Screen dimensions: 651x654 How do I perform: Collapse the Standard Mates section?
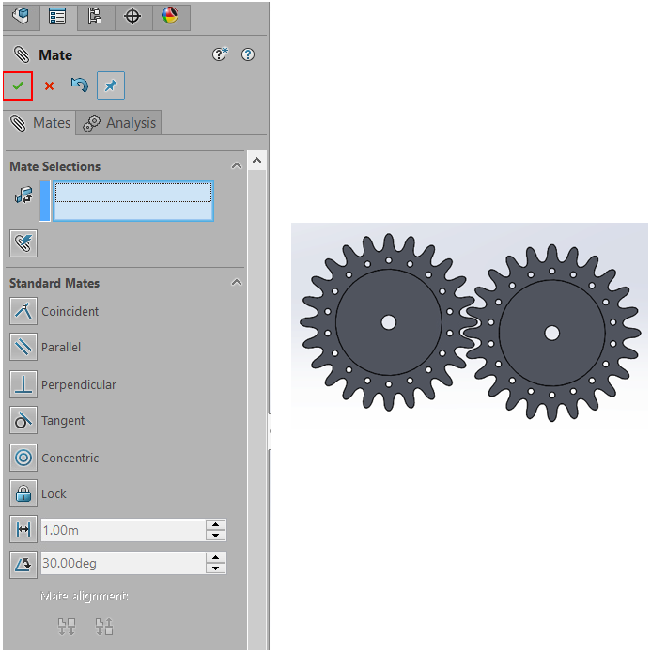coord(237,283)
